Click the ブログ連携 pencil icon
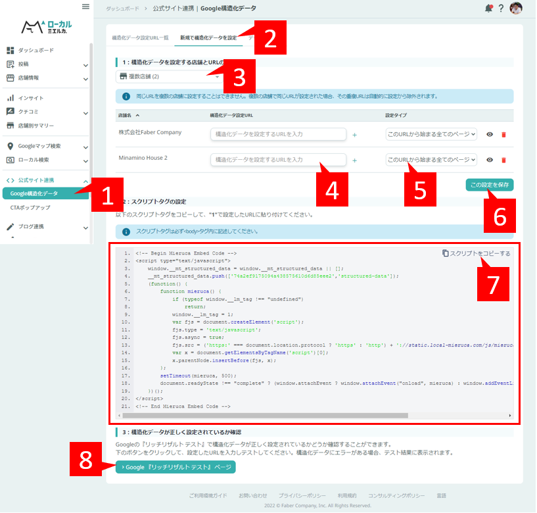537x513 pixels. [x=11, y=226]
